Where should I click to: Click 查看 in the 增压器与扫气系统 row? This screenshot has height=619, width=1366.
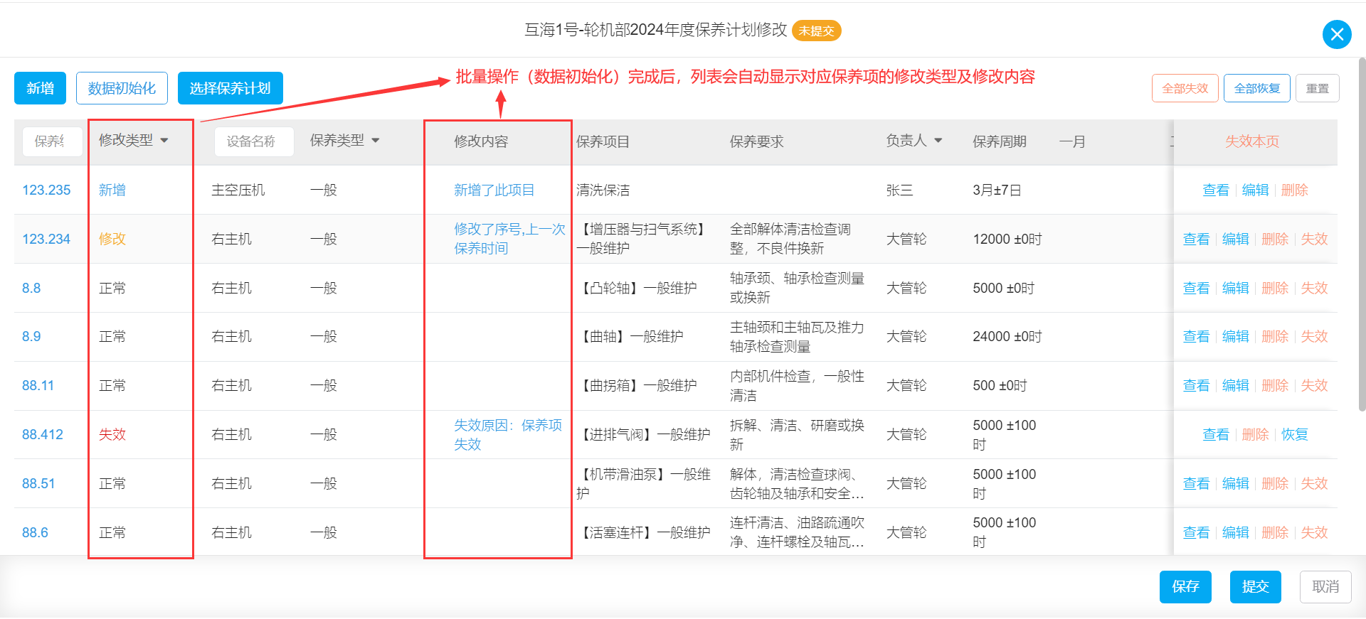(1196, 239)
